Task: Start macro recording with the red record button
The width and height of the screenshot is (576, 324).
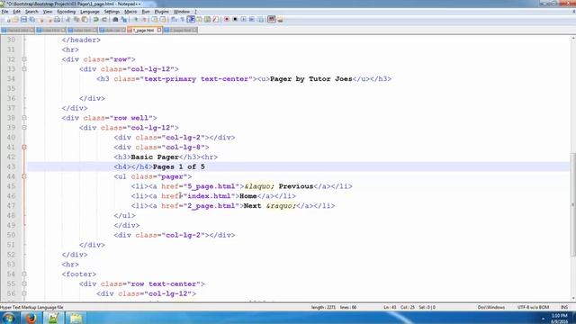Action: 227,20
